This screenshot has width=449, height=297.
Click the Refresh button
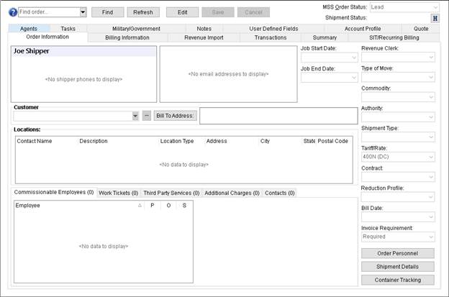point(143,12)
